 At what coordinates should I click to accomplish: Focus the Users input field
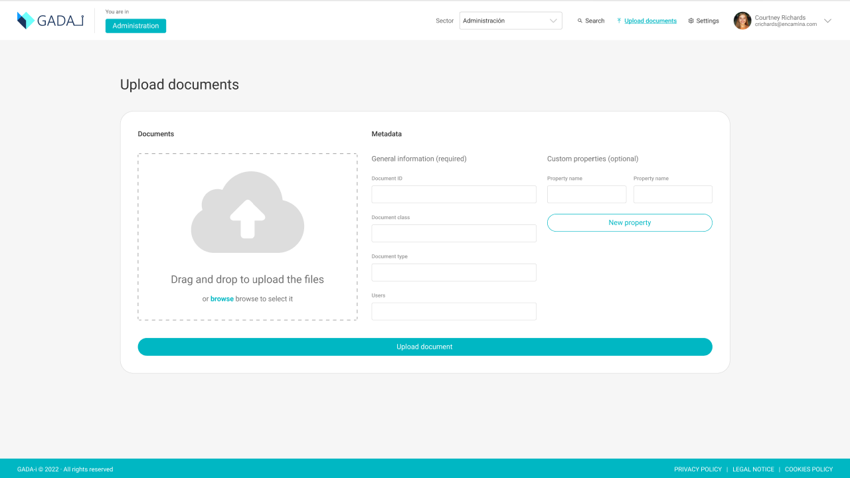[x=454, y=311]
